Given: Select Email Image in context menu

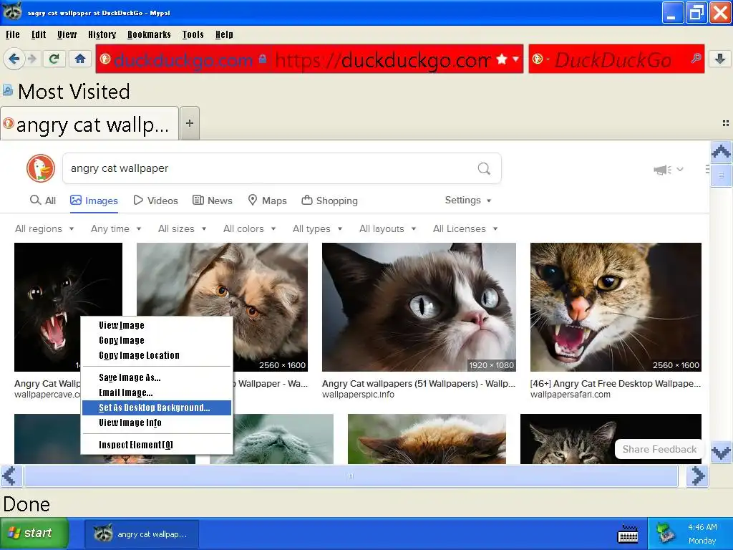Looking at the screenshot, I should coord(157,393).
